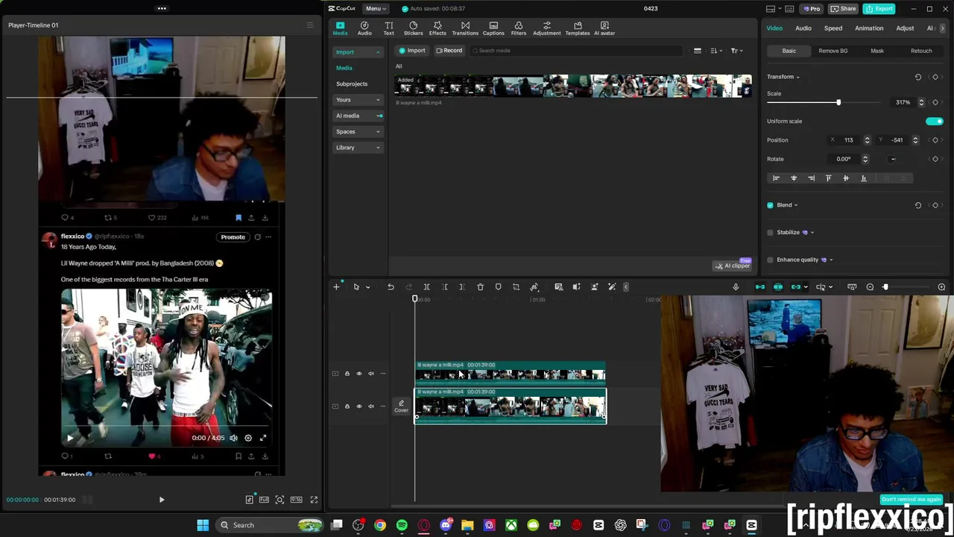Open the Adjustment panel icon
Screen dimensions: 954x537
tap(546, 28)
